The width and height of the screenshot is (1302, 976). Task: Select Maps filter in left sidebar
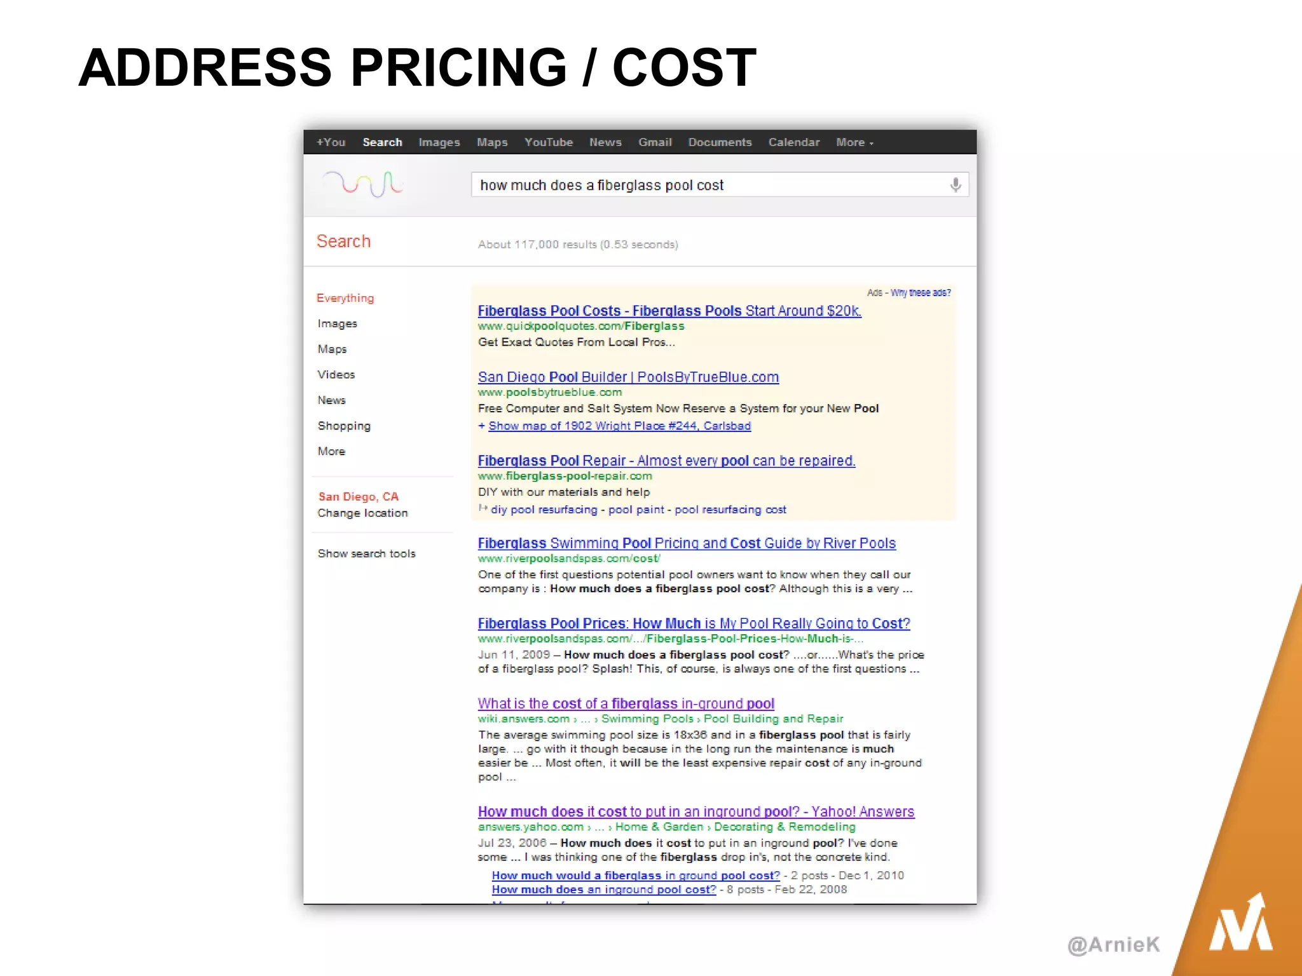click(332, 349)
